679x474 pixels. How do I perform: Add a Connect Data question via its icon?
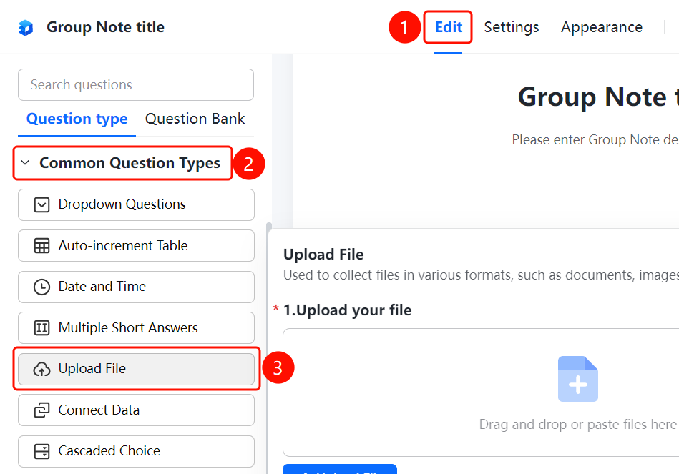(41, 410)
